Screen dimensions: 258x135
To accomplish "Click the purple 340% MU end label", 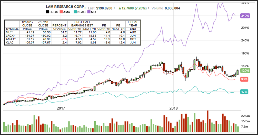I will click(x=245, y=16).
